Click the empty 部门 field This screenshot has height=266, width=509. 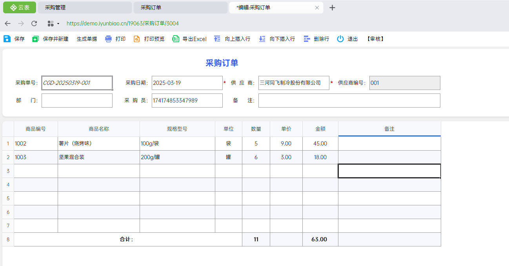click(x=77, y=101)
